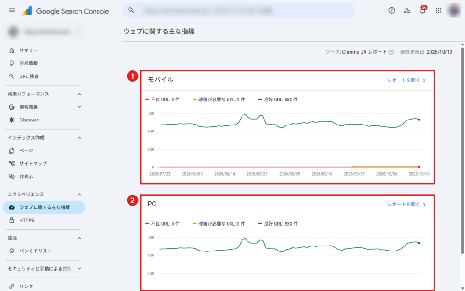465x291 pixels.
Task: Click PC chart green endpoint marker
Action: pos(419,243)
